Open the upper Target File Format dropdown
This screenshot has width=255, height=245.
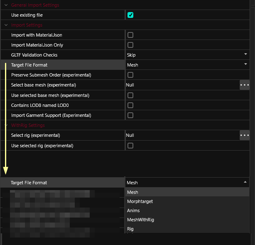pyautogui.click(x=187, y=65)
